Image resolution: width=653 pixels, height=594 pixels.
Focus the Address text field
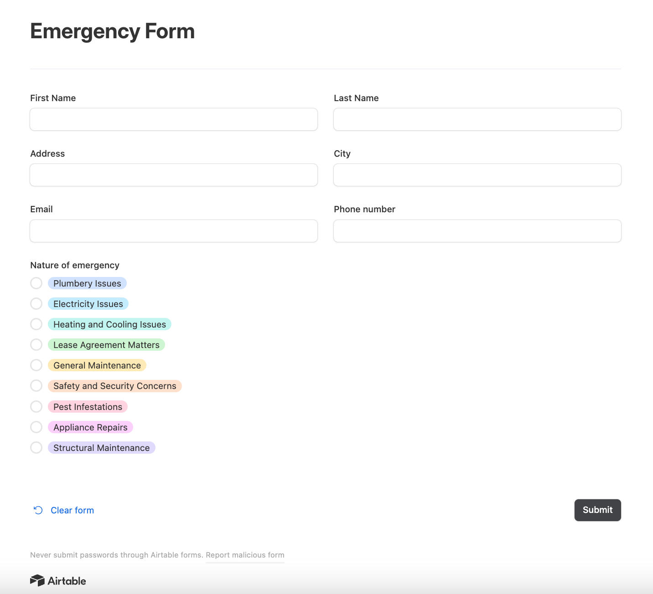(x=174, y=175)
